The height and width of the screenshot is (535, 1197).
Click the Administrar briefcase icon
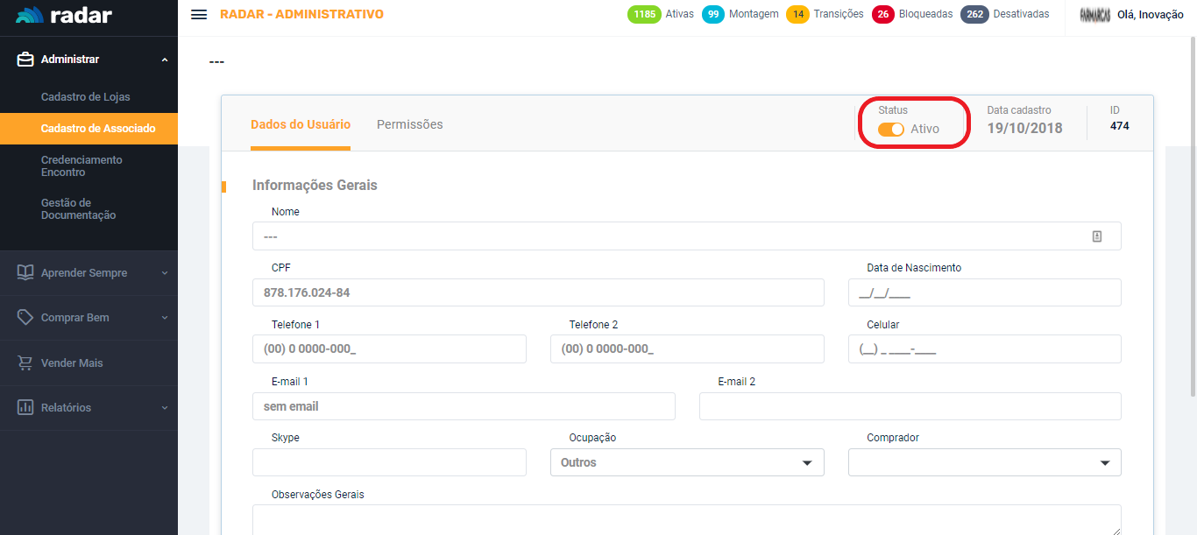(25, 60)
